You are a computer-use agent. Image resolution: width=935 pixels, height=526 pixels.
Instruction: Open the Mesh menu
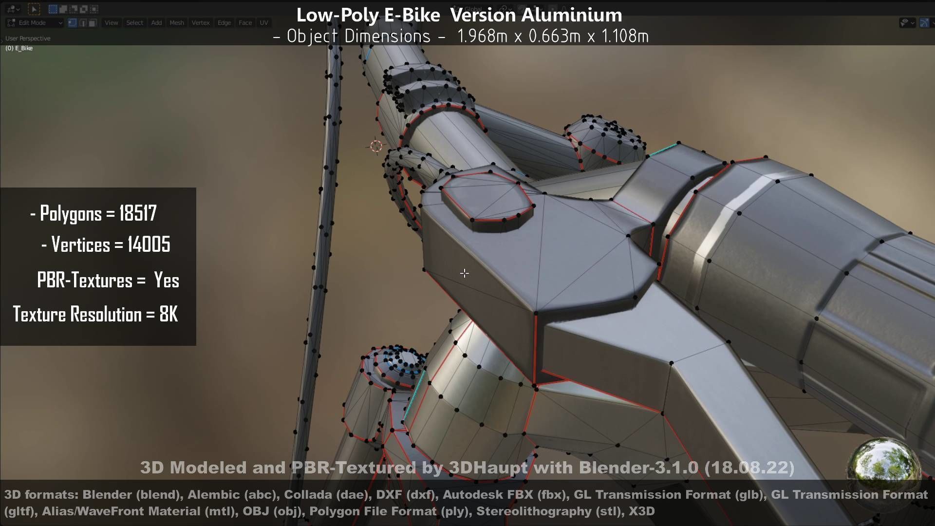tap(177, 23)
